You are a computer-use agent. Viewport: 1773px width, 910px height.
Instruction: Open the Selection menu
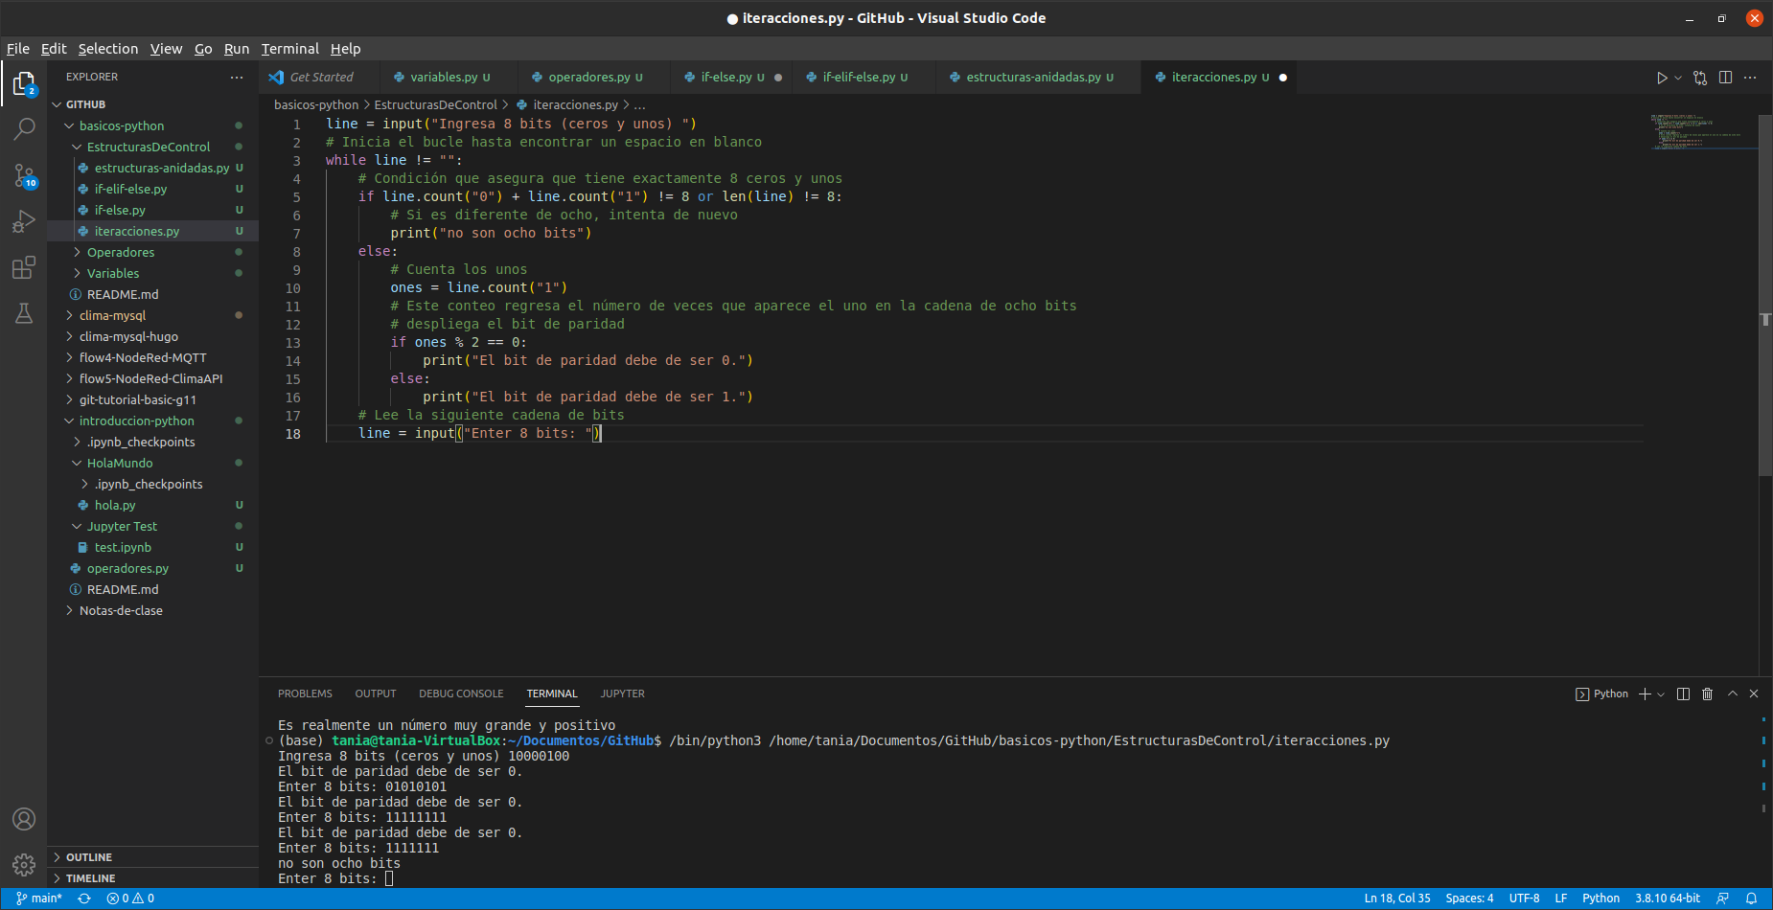[108, 49]
